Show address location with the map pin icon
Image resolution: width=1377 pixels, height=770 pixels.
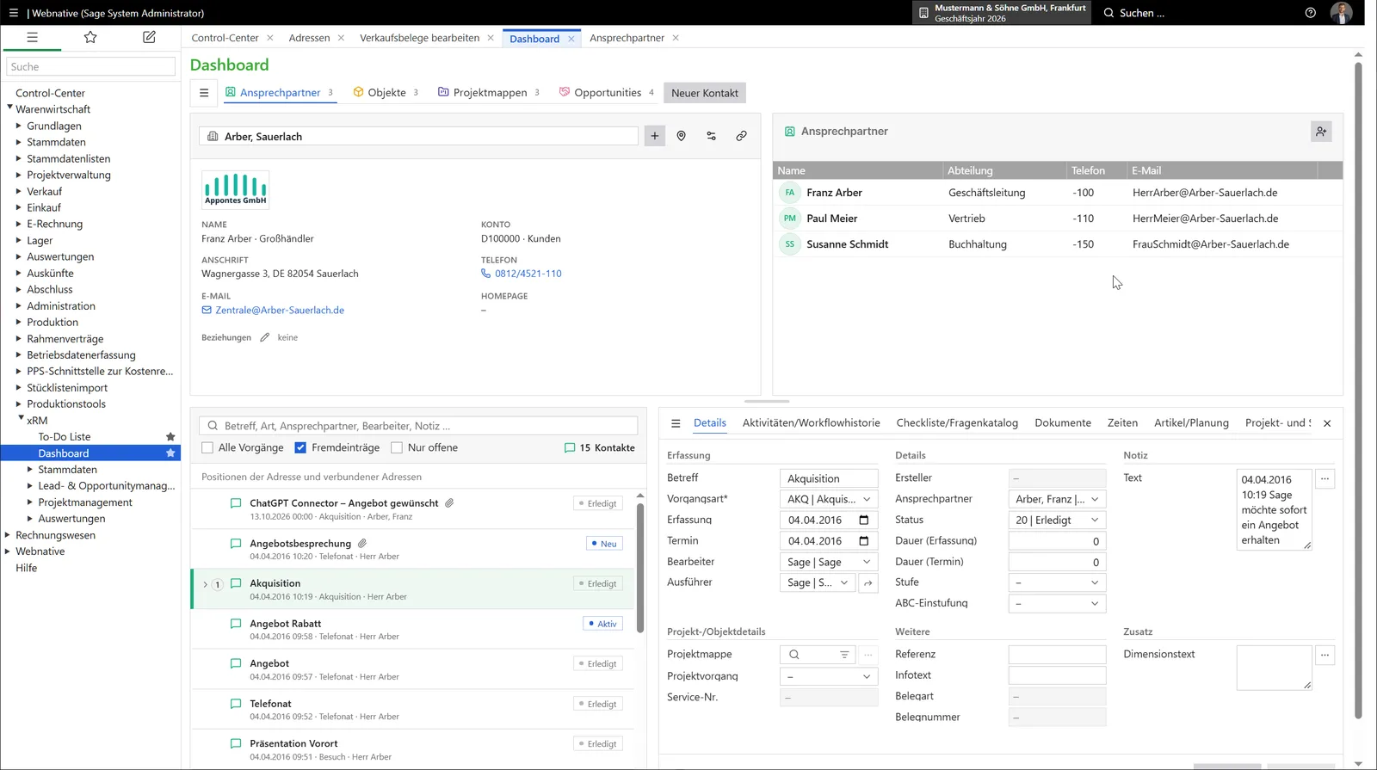(682, 136)
